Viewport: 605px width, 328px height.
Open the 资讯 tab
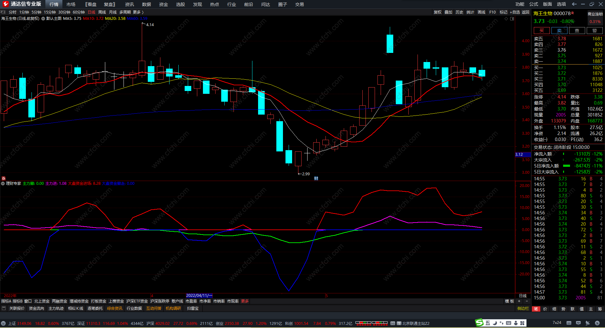tap(130, 4)
